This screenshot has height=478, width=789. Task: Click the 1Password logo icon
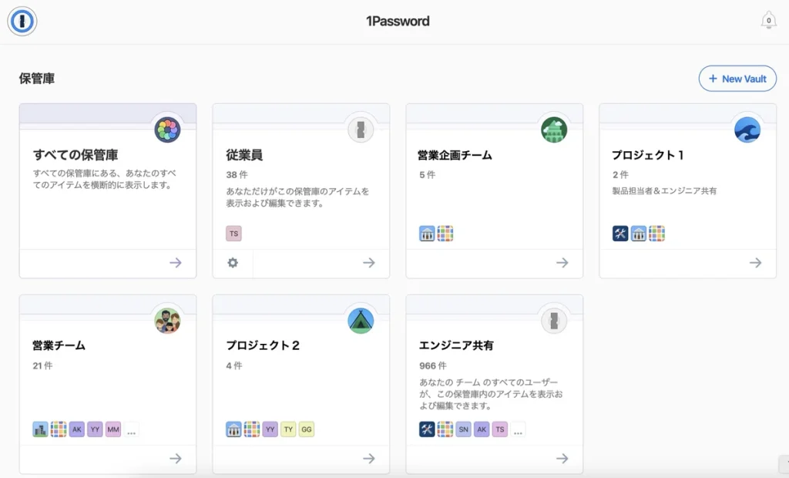pyautogui.click(x=22, y=21)
